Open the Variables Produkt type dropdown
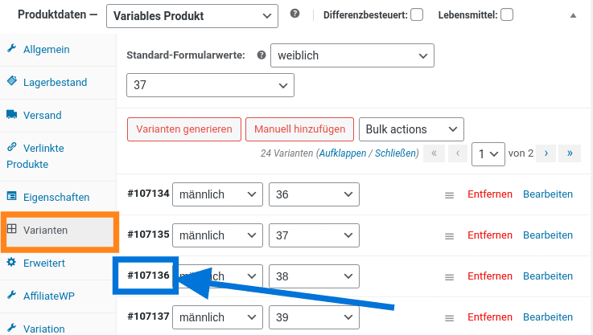Screen dimensions: 593x335 (x=191, y=15)
